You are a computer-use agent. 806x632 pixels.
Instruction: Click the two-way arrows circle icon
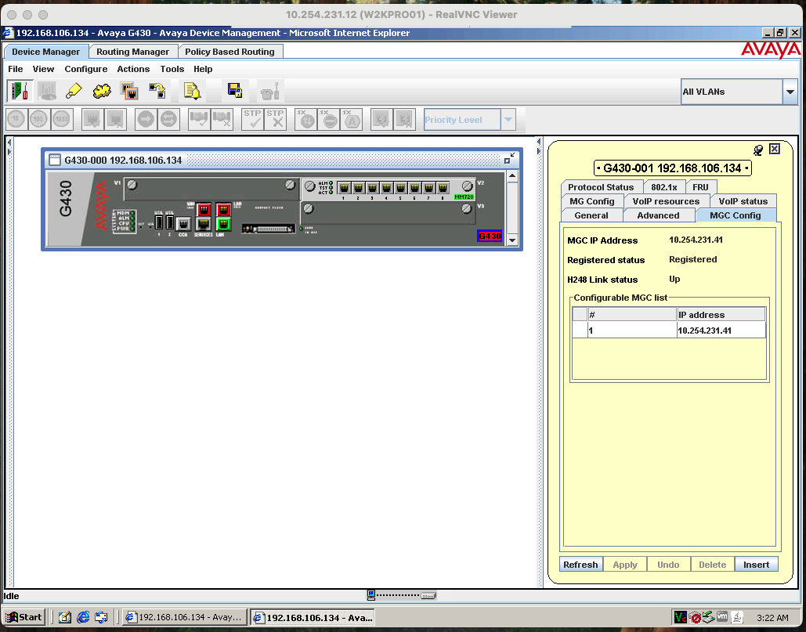[x=168, y=119]
